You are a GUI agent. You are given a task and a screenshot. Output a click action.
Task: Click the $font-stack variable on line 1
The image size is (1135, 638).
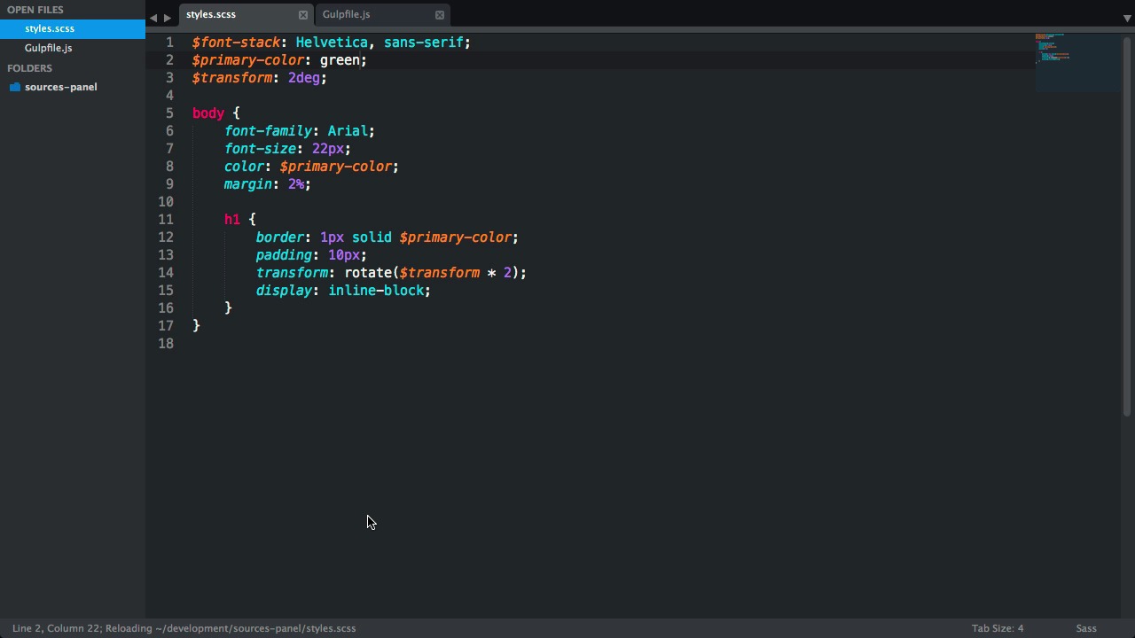[237, 43]
